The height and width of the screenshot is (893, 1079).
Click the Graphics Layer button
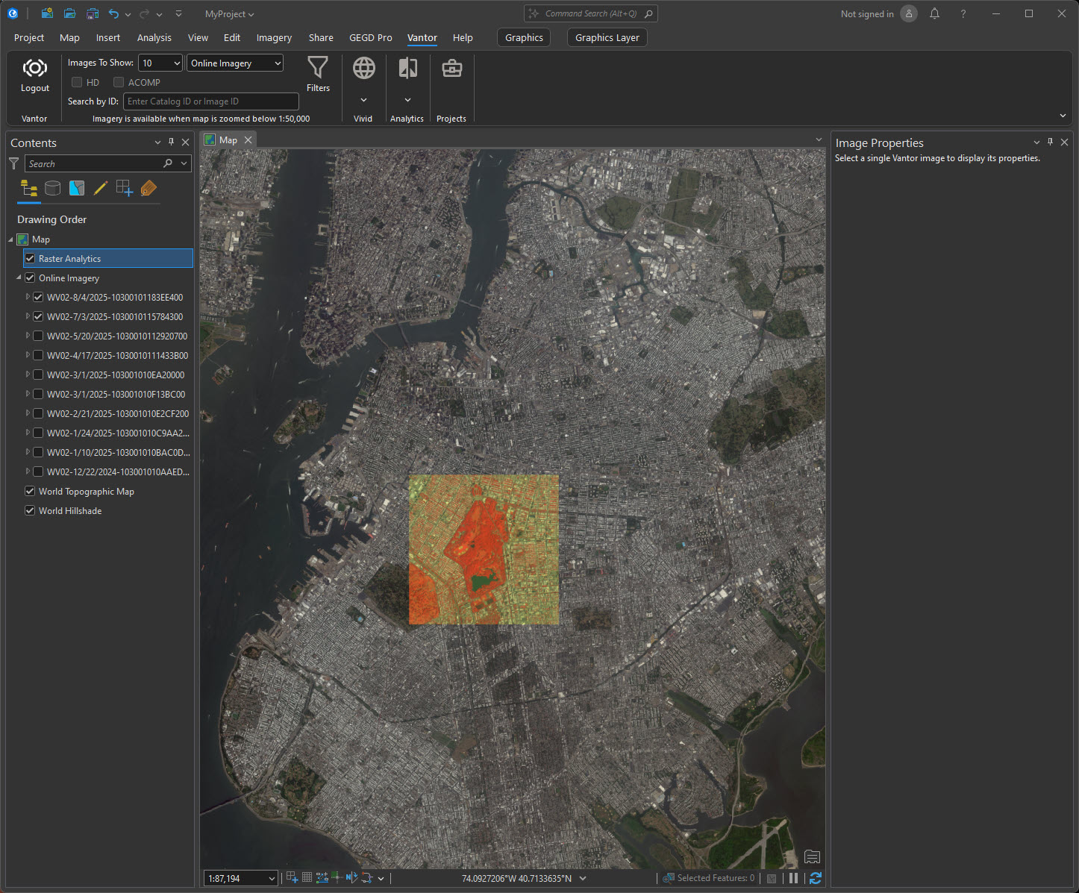click(607, 38)
